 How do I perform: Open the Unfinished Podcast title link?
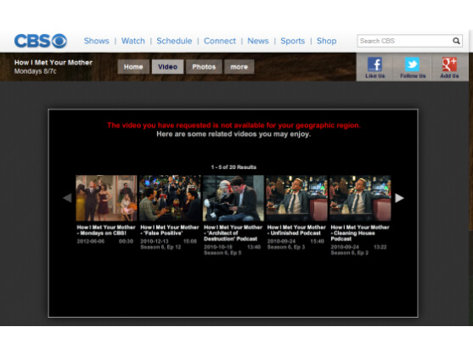pyautogui.click(x=296, y=230)
